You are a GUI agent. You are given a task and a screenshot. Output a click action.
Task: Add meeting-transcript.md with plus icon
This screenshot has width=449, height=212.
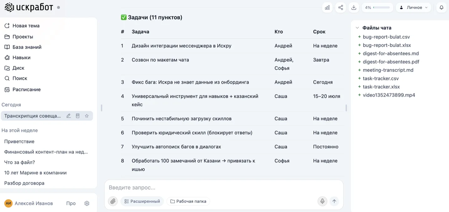pos(360,70)
